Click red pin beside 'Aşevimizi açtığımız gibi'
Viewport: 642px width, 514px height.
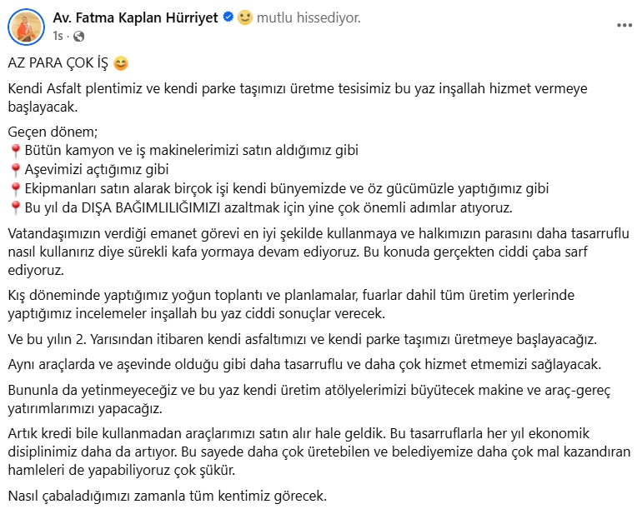pos(15,170)
